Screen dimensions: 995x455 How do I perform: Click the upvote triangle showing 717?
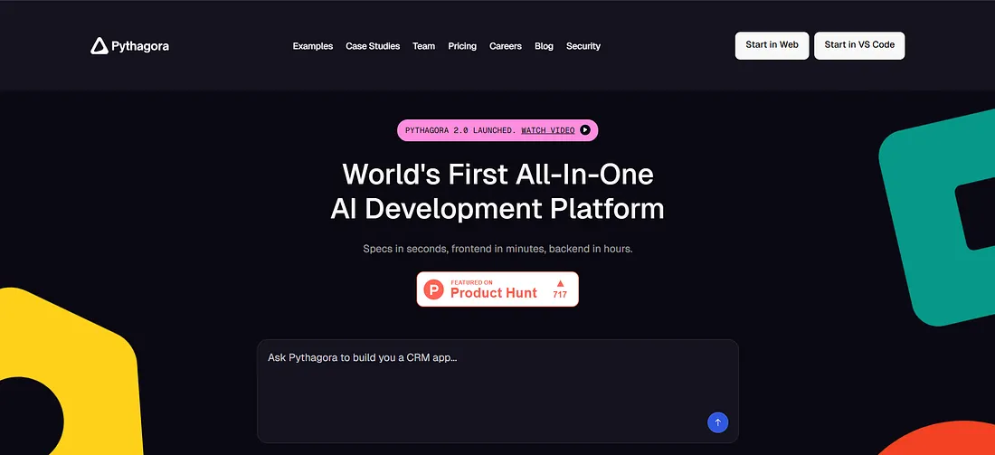(560, 283)
